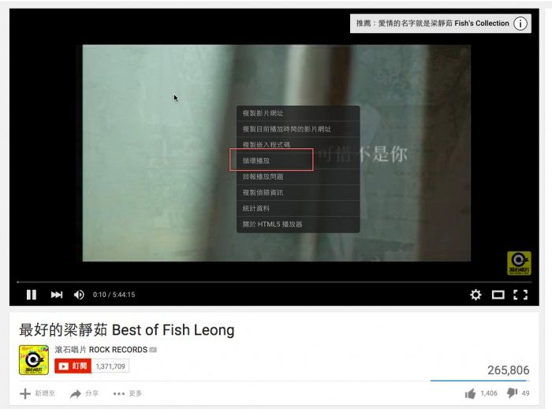This screenshot has width=552, height=409.
Task: Switch to theater mode view
Action: [498, 295]
